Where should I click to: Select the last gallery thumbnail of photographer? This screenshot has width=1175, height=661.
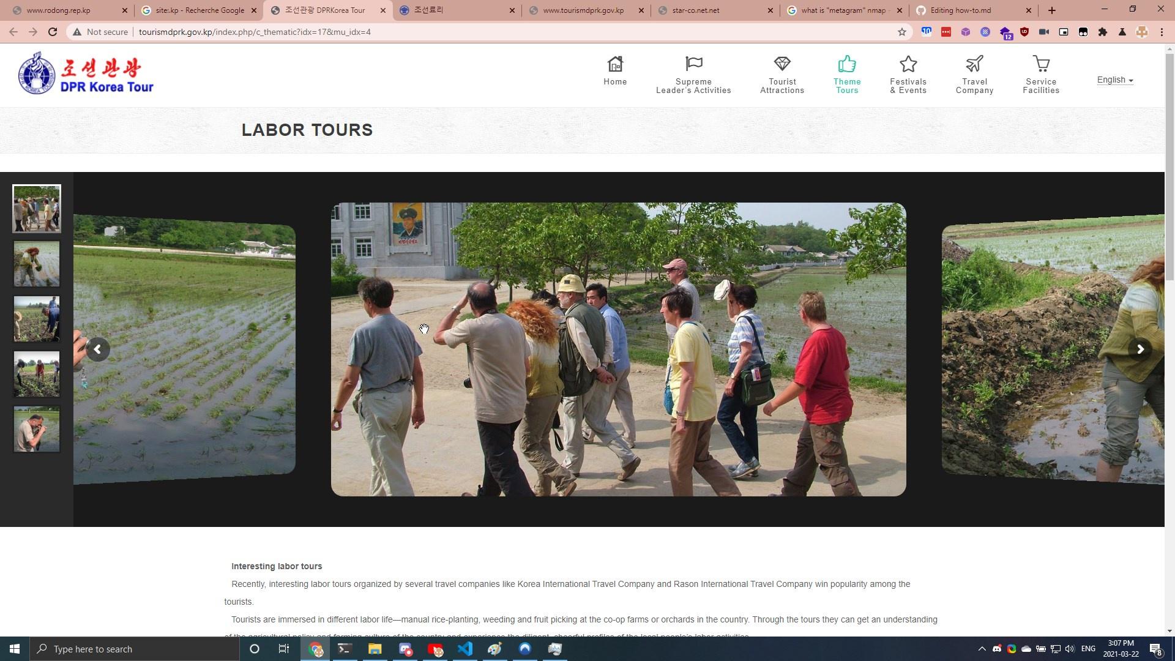[37, 429]
